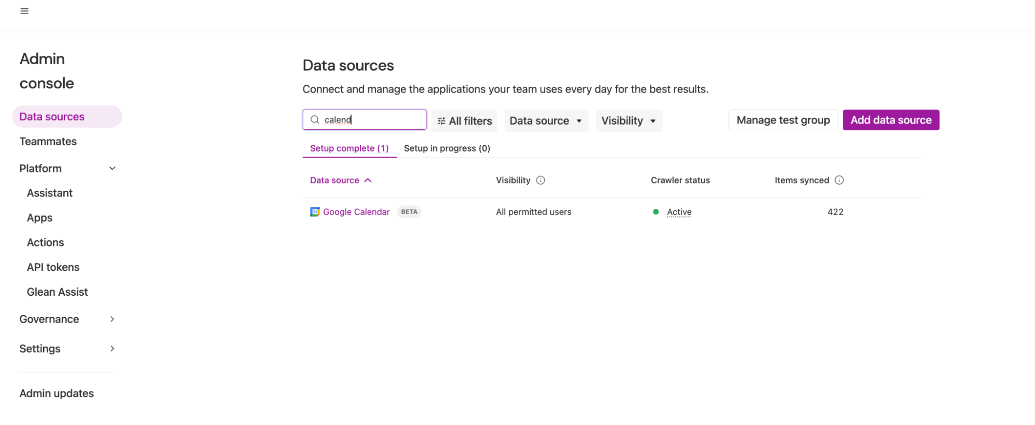Toggle sort arrow on Data source column
The width and height of the screenshot is (1035, 425).
368,180
